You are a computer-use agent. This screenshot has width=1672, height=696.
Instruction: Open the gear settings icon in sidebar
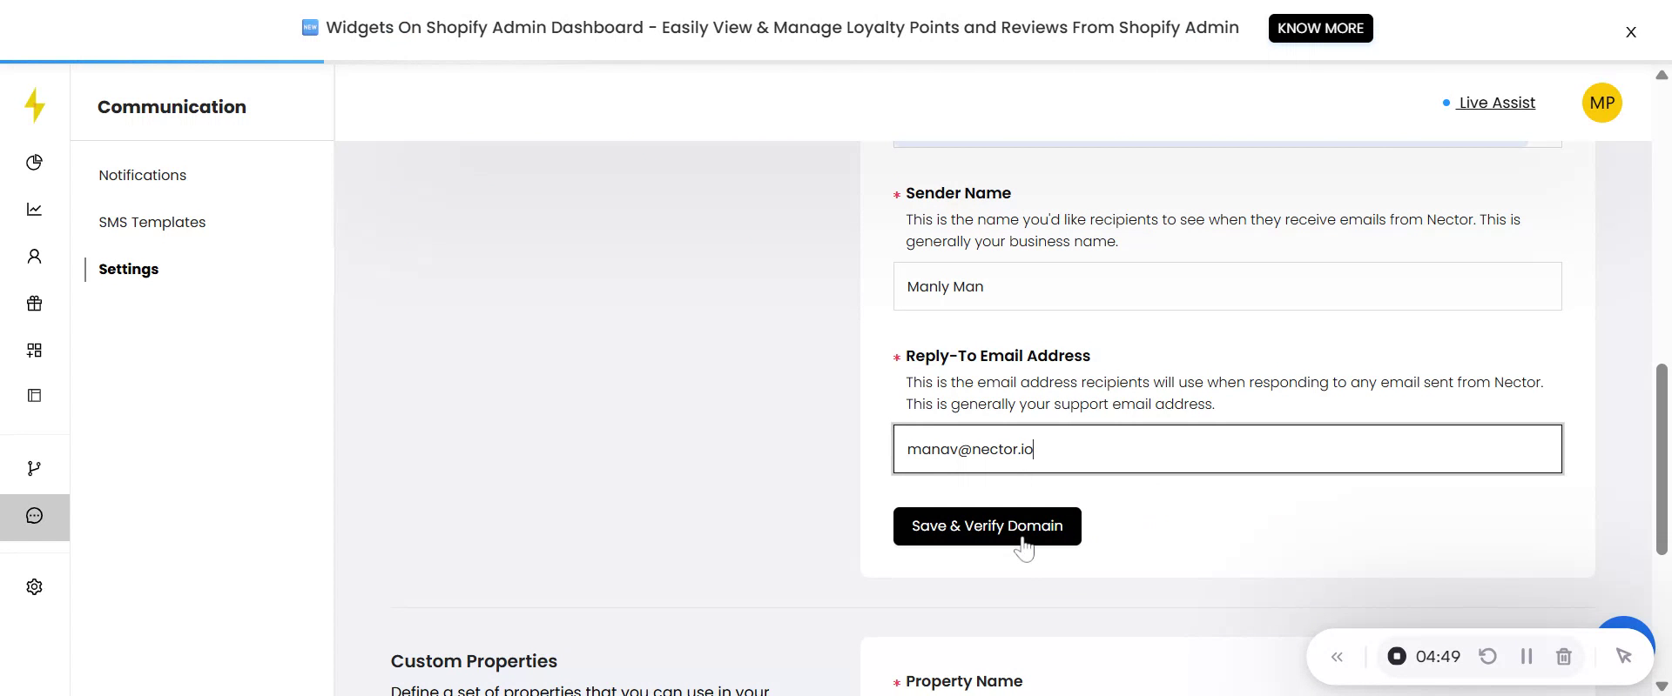[35, 587]
